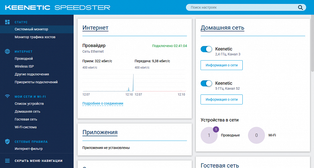Click the Wi-Fi networks icon in sidebar

(7, 96)
